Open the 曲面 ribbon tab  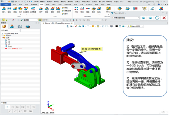(x=20, y=5)
